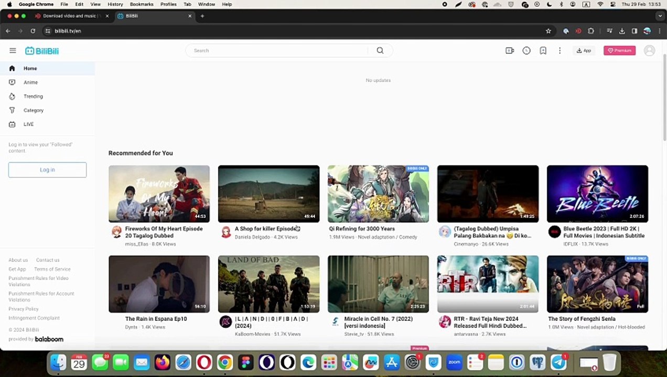The image size is (667, 377).
Task: Reload the page in Chrome
Action: point(33,31)
